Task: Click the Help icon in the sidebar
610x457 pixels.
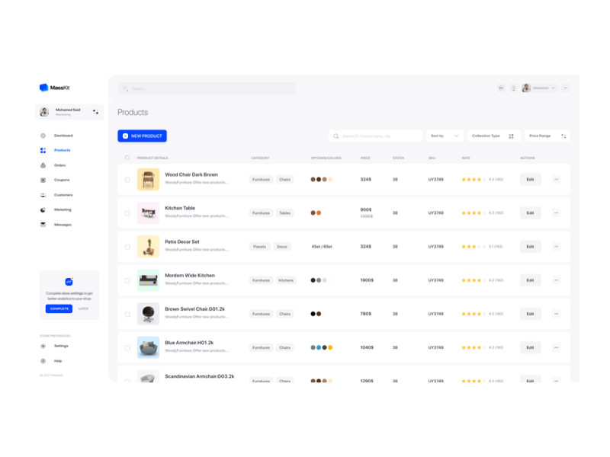Action: pyautogui.click(x=43, y=360)
